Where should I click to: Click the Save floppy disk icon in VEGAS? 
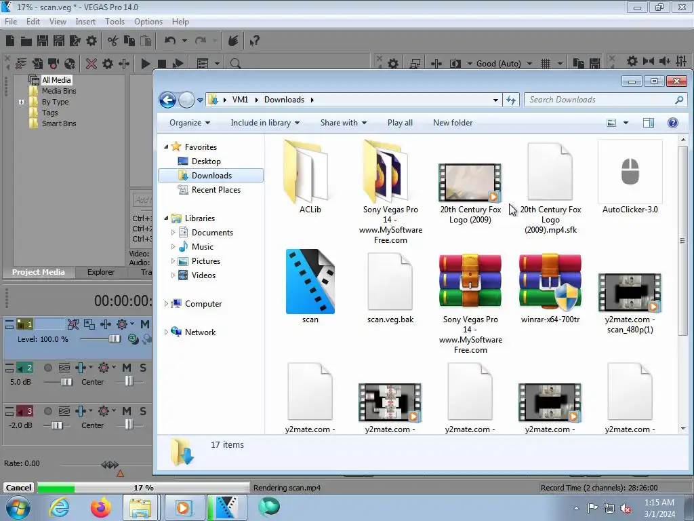coord(43,41)
